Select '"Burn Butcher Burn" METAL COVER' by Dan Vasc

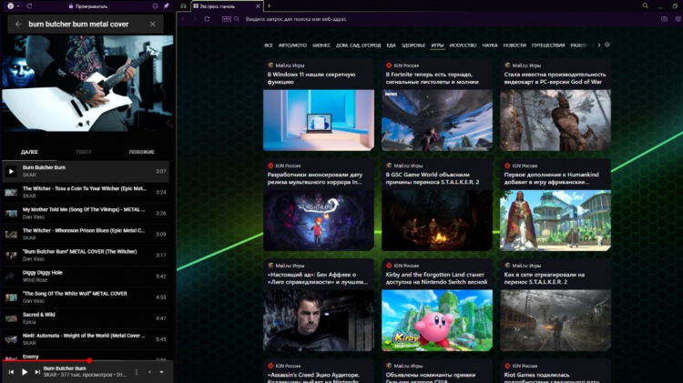click(x=86, y=255)
